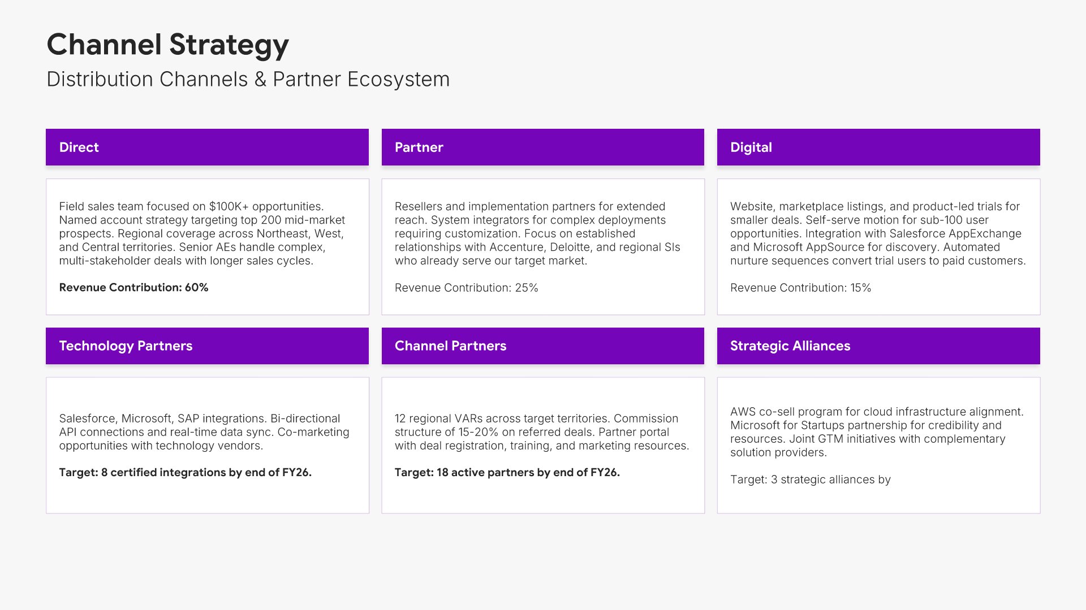Select the 8 certified integrations target line
This screenshot has width=1086, height=610.
185,473
